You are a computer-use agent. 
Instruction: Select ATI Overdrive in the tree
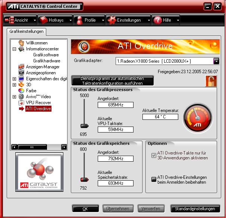[x=38, y=109]
